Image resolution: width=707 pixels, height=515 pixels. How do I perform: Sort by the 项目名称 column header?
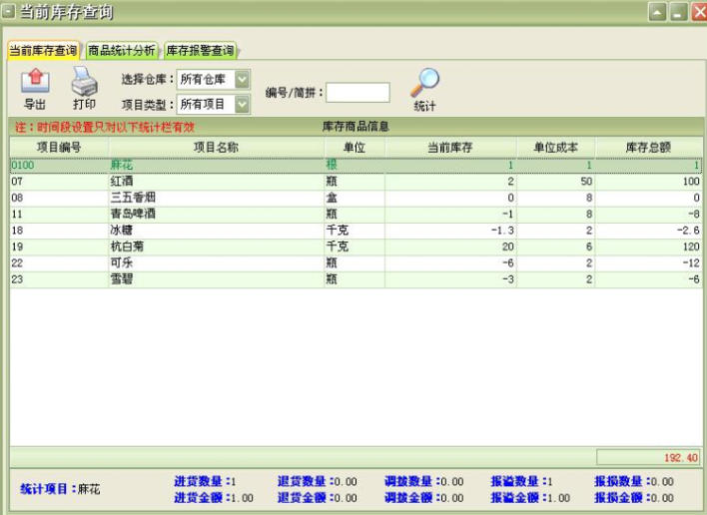pos(216,148)
